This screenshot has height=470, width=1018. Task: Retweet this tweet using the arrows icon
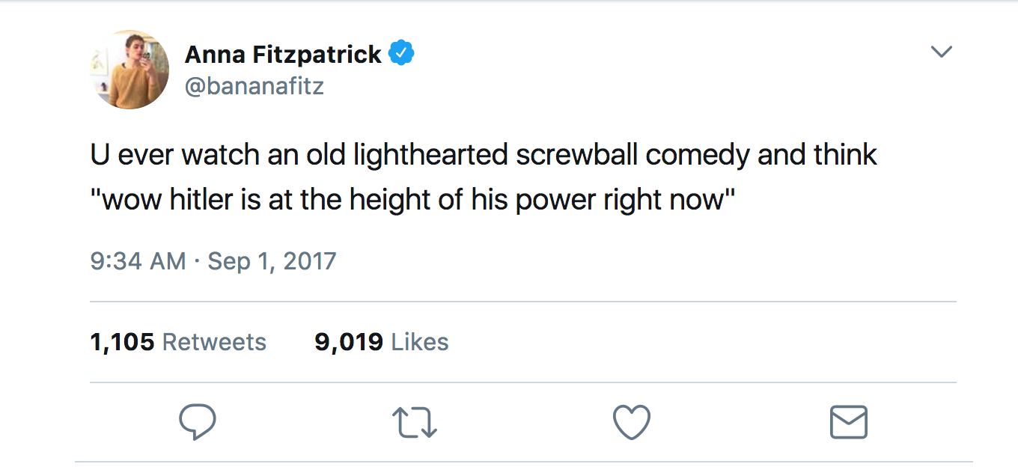[415, 422]
